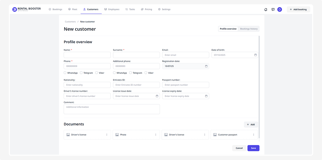The width and height of the screenshot is (322, 160).
Task: Click Customers breadcrumb link
Action: click(70, 22)
